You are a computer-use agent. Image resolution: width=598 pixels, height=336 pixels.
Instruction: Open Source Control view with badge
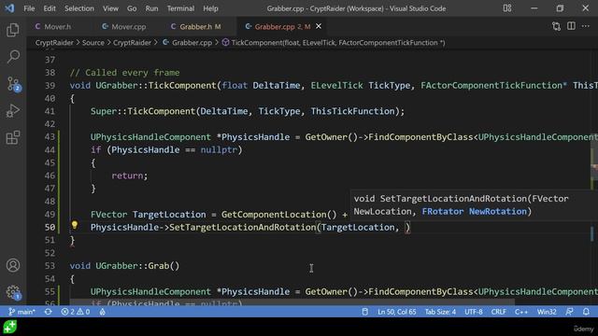click(x=13, y=84)
